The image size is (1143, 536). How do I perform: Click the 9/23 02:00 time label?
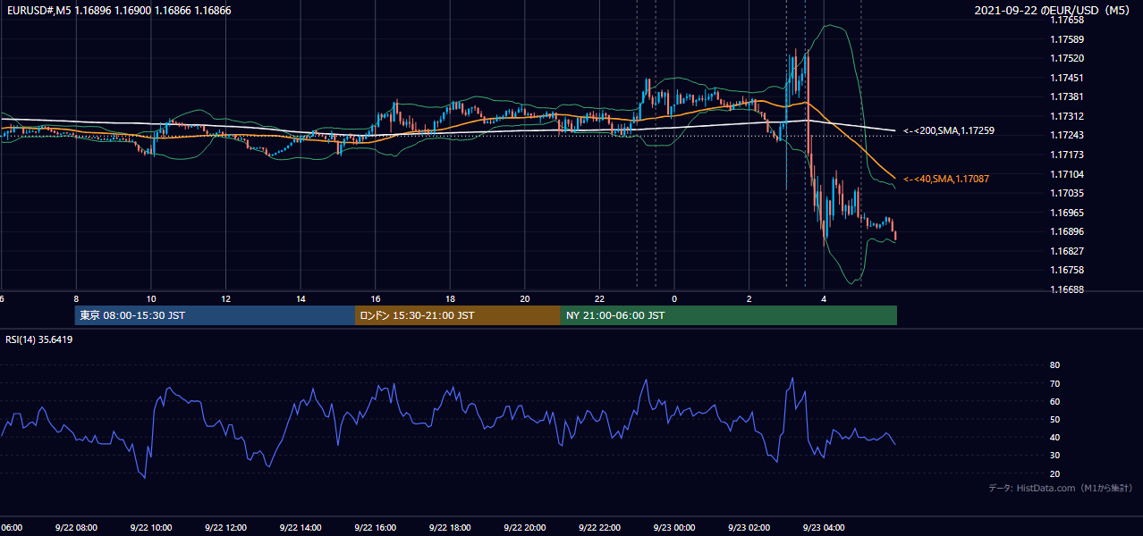(749, 528)
